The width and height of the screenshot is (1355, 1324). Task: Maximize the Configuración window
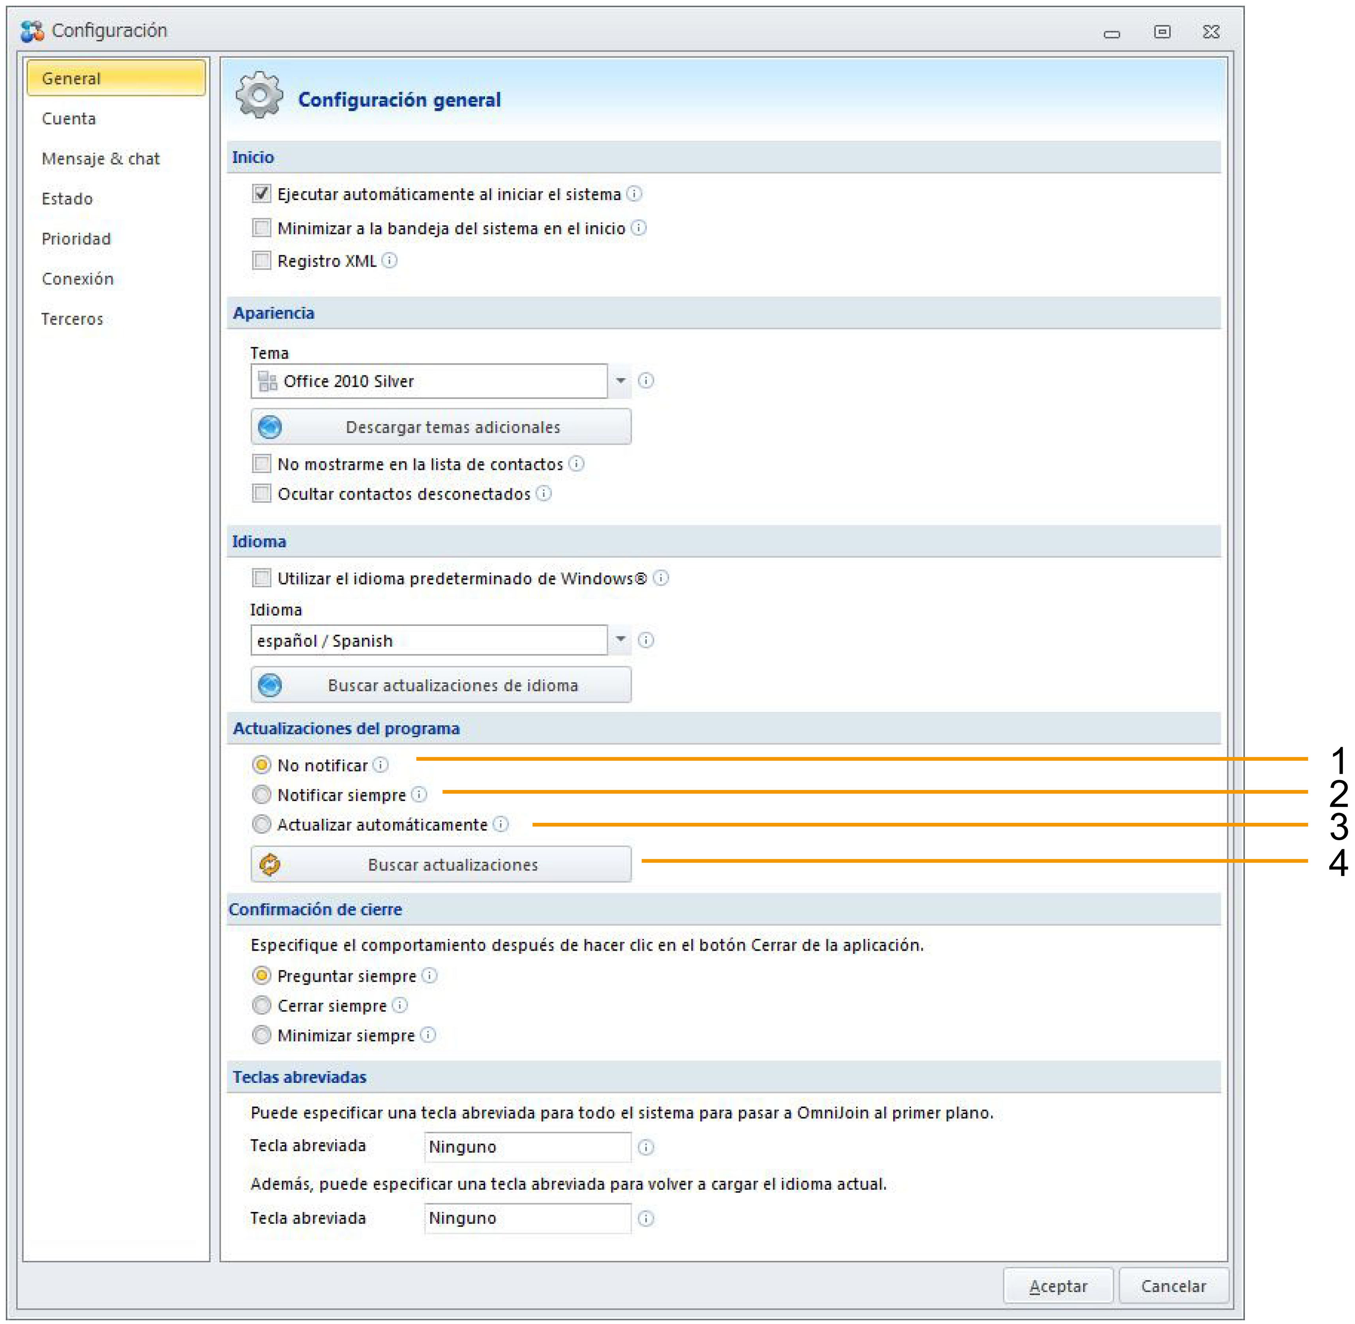pyautogui.click(x=1162, y=31)
